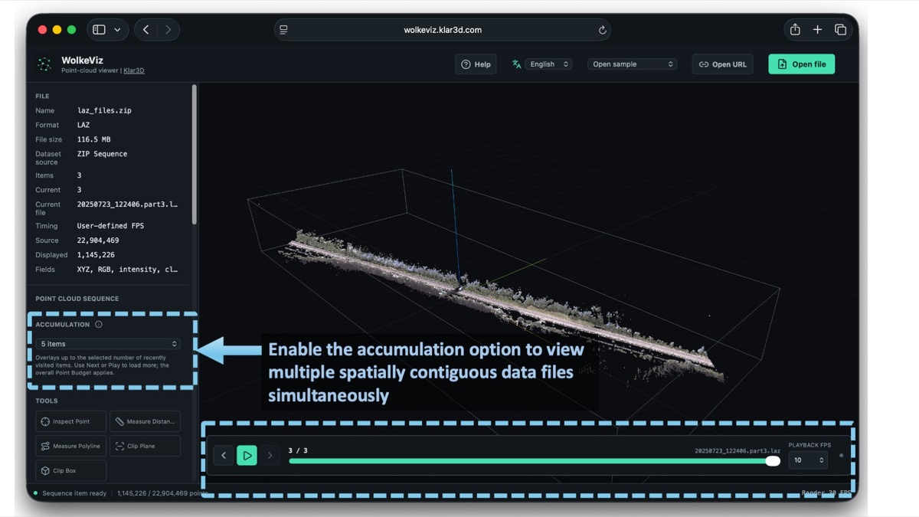Click the browser Share icon

pos(795,29)
